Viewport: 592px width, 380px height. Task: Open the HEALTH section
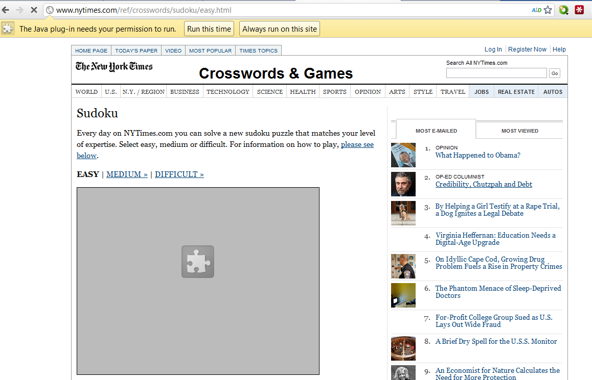point(303,92)
